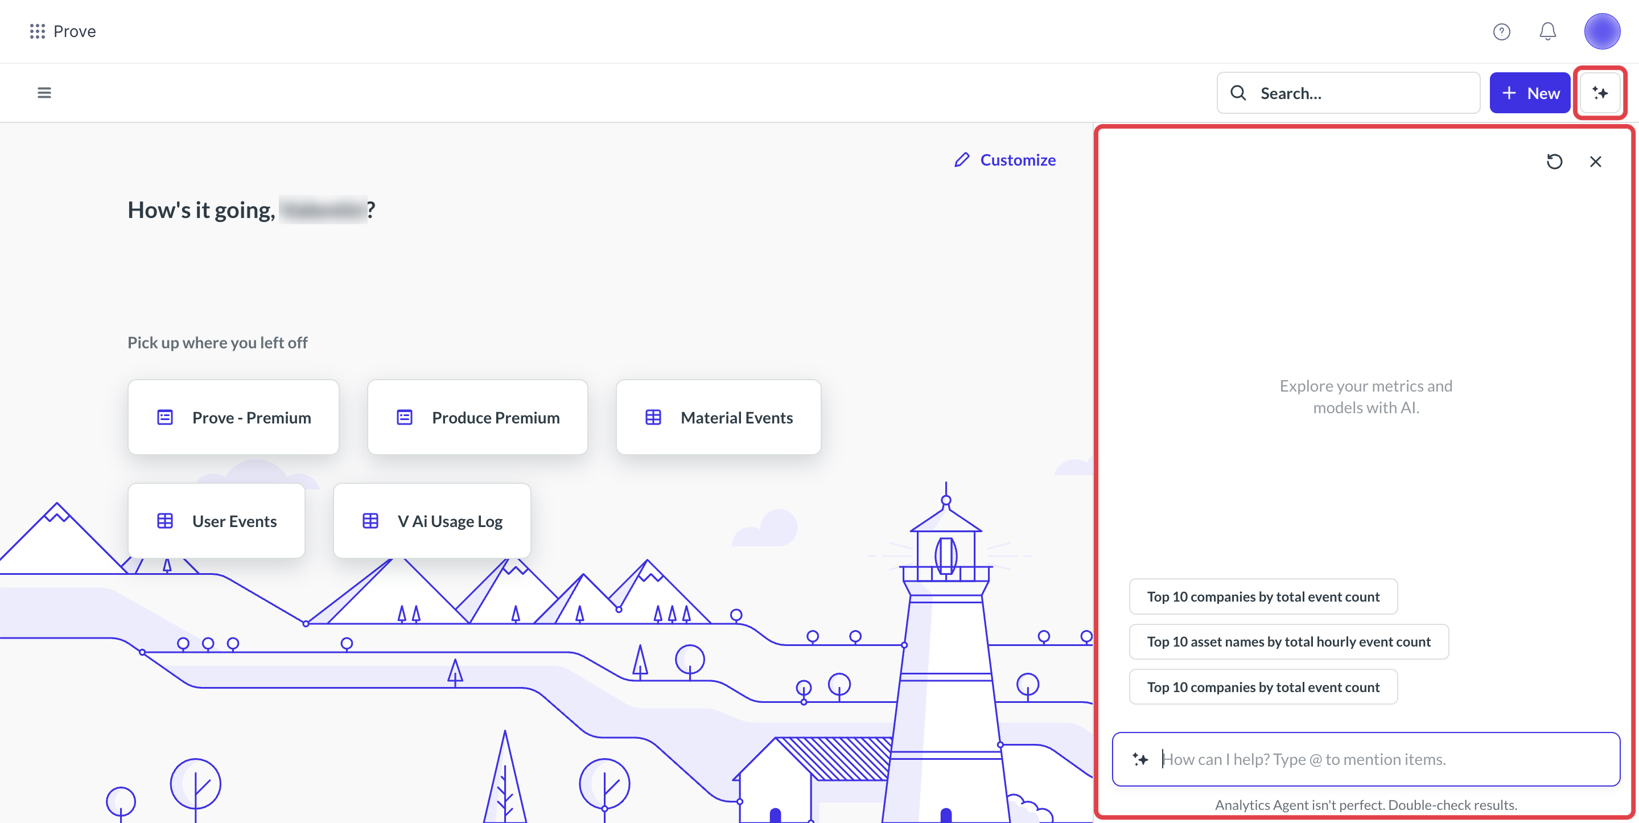Focus the Search field
Screen dimensions: 1639x823
point(1348,93)
